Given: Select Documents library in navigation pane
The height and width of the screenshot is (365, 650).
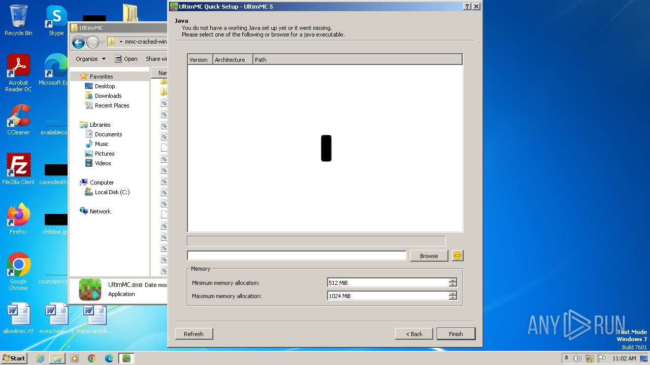Looking at the screenshot, I should point(108,134).
